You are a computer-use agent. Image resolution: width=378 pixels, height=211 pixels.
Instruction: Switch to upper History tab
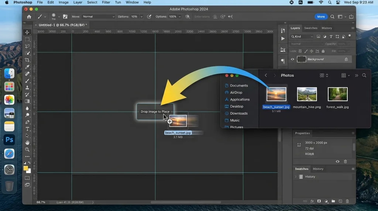(x=327, y=28)
